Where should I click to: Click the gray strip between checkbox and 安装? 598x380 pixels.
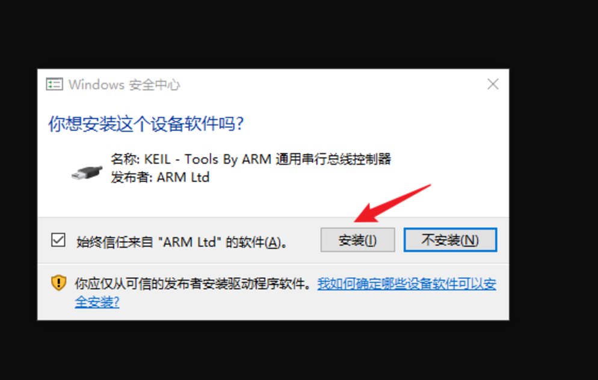304,241
